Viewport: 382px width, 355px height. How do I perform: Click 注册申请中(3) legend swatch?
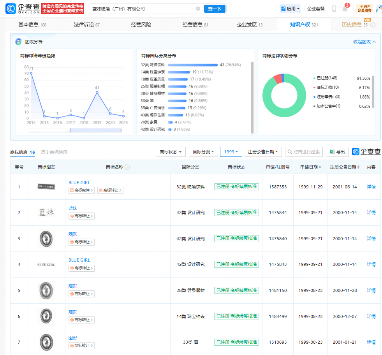314,97
